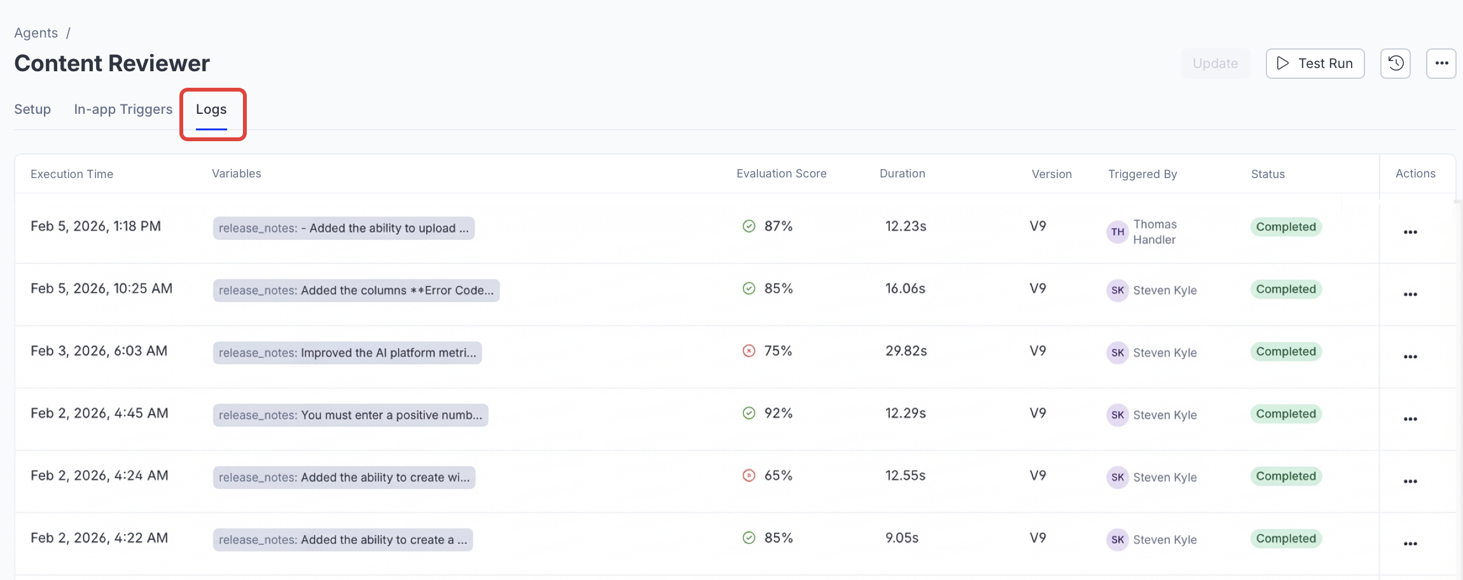This screenshot has height=580, width=1463.
Task: Open actions menu for Feb 2, 4:45 AM run
Action: [x=1410, y=419]
